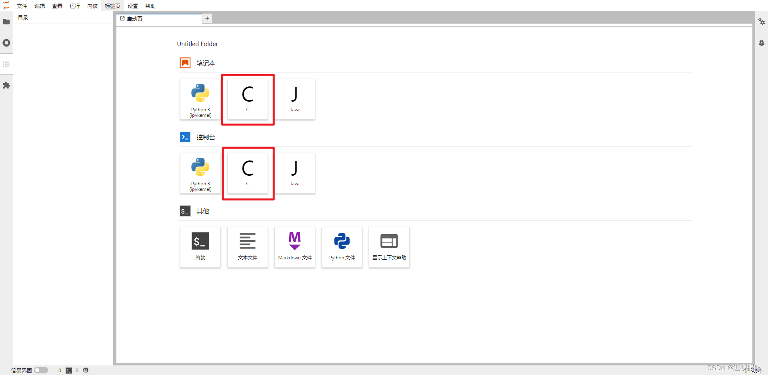Start a new 终端 terminal
The height and width of the screenshot is (375, 768).
point(200,247)
